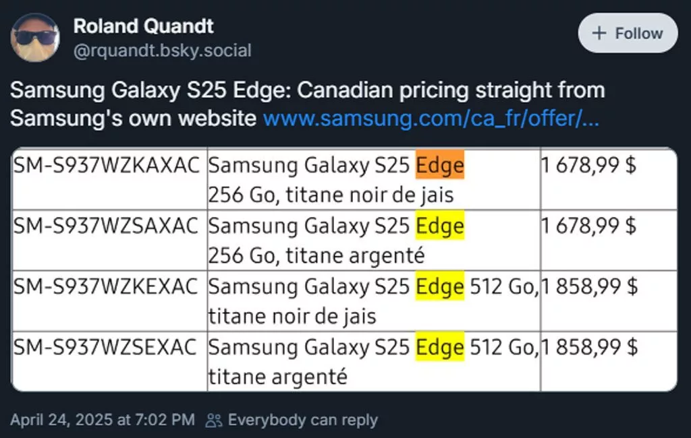Click the people icon beside reply setting
Image resolution: width=691 pixels, height=438 pixels.
click(214, 420)
